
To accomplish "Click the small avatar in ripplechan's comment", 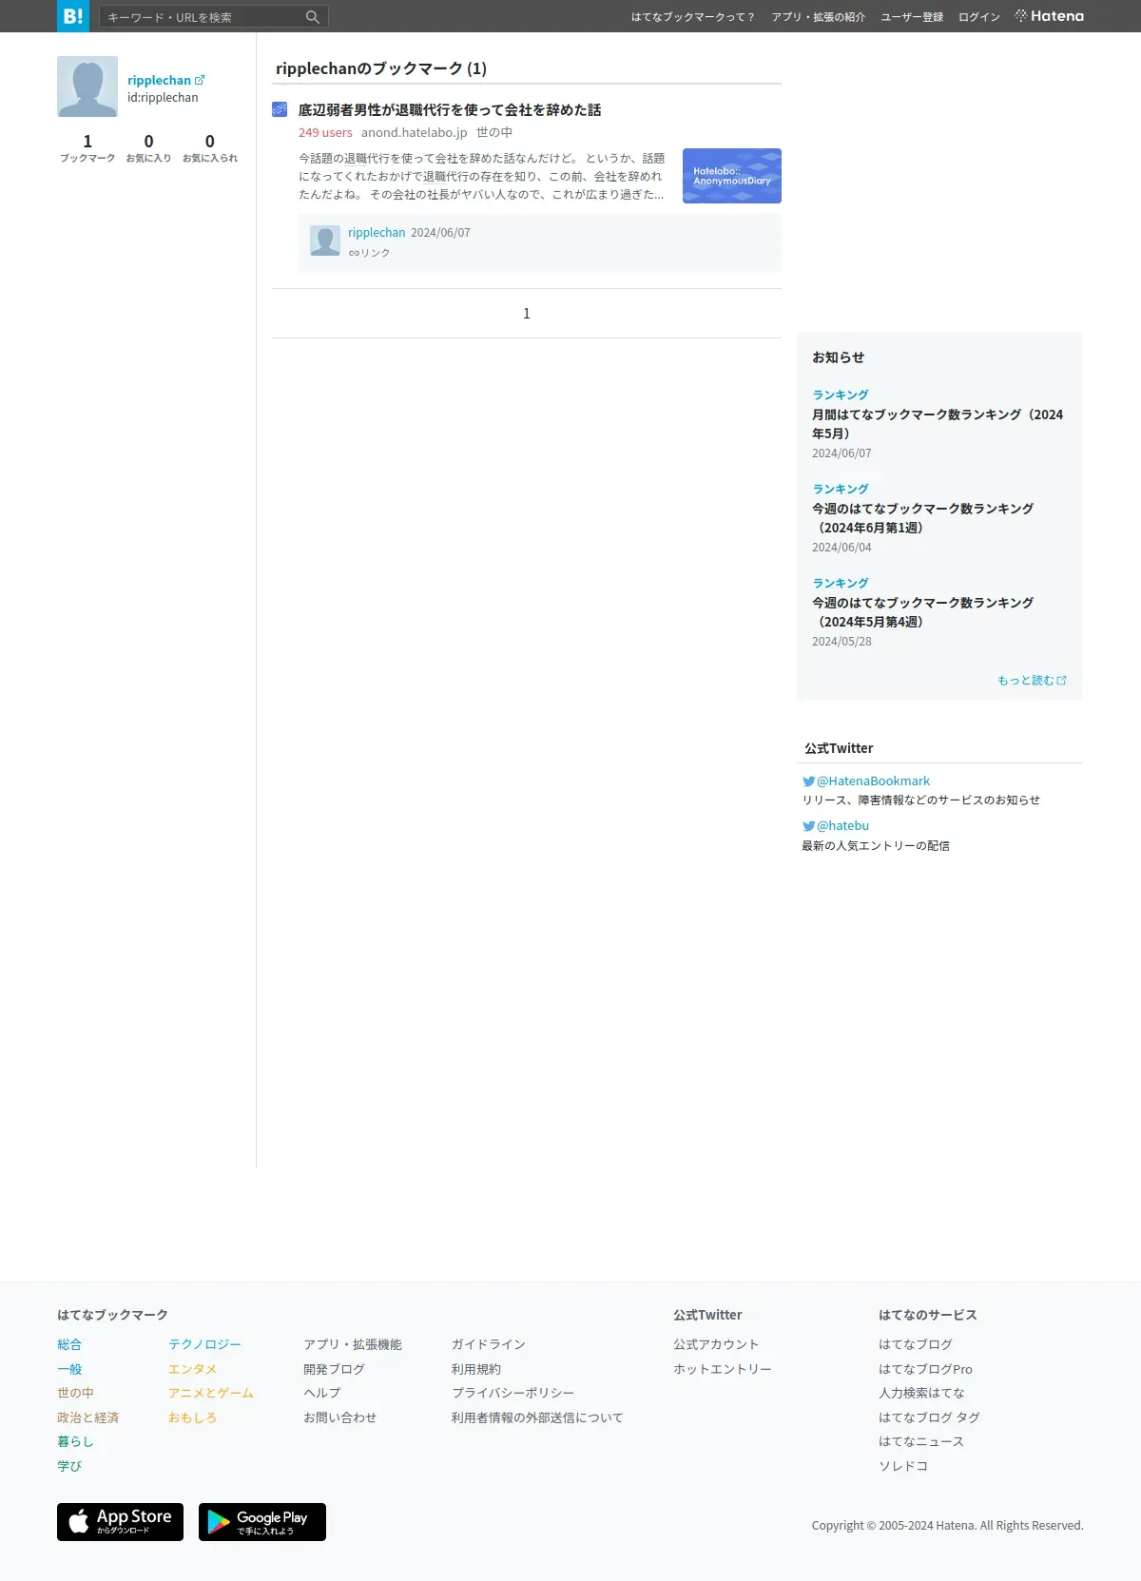I will [x=325, y=241].
